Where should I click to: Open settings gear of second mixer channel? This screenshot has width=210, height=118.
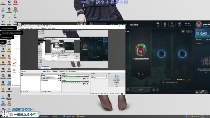[x=88, y=84]
